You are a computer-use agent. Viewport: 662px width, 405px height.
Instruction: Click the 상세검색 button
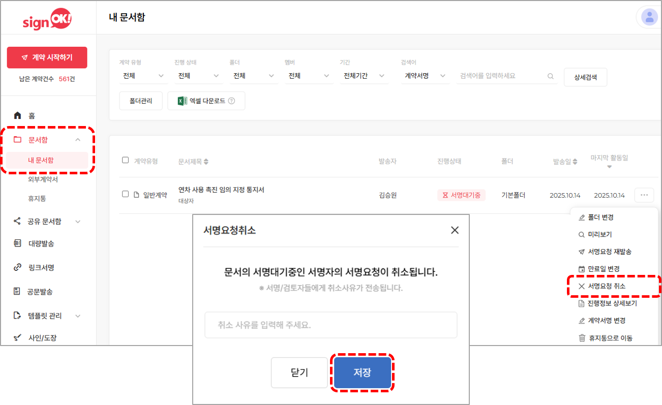[585, 77]
